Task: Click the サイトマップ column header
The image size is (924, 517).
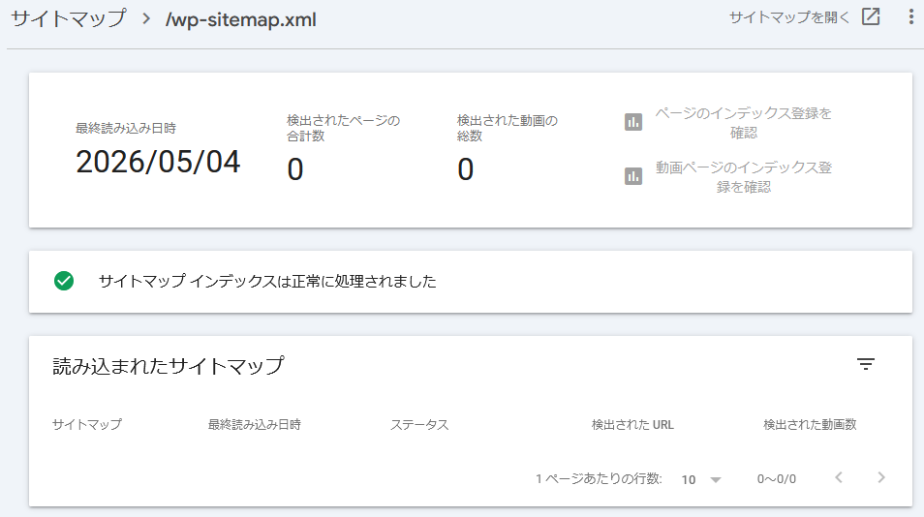Action: [86, 425]
